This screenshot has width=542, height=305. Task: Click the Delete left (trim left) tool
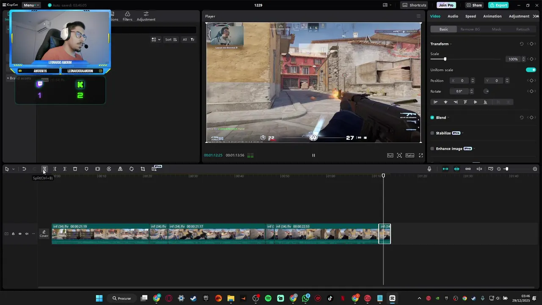point(55,169)
